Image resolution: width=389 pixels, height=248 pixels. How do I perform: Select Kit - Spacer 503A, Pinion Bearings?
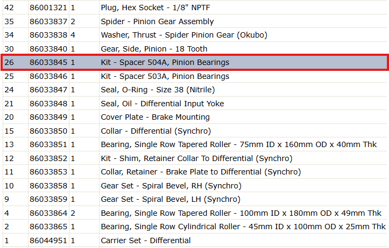tap(195, 76)
